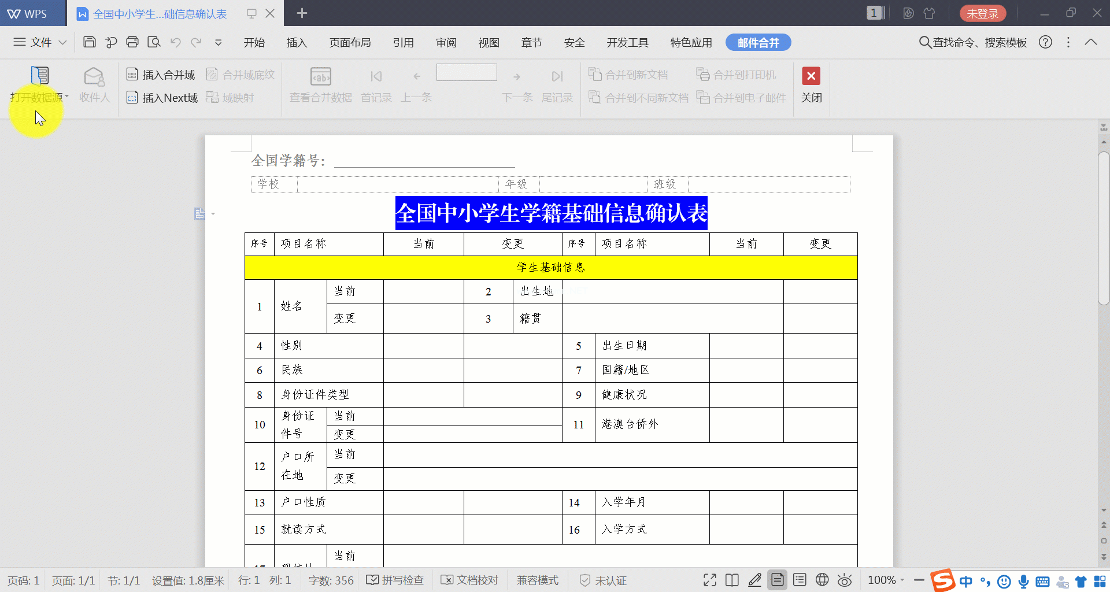
Task: Click the eye protection mode icon in status bar
Action: coord(845,580)
